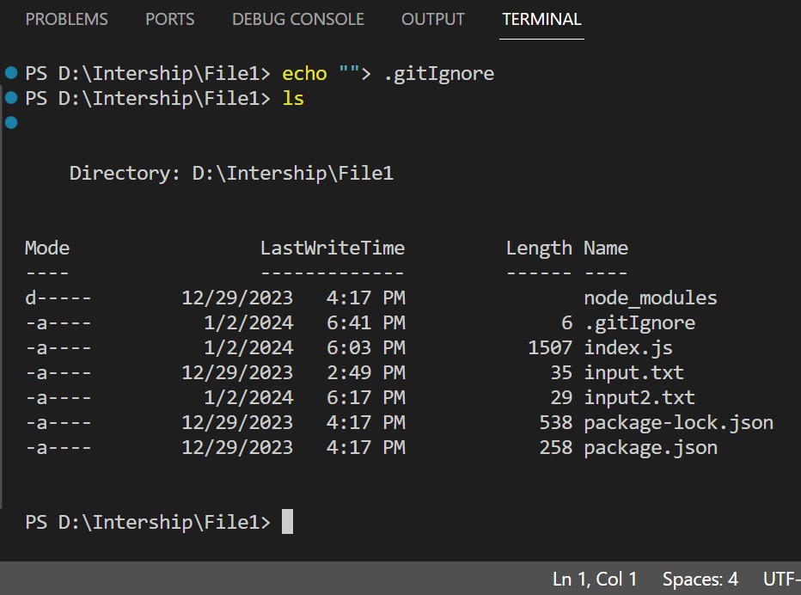
Task: Open the PORTS tab
Action: [169, 19]
